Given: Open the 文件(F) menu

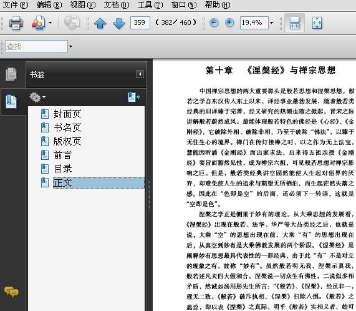Looking at the screenshot, I should [16, 5].
